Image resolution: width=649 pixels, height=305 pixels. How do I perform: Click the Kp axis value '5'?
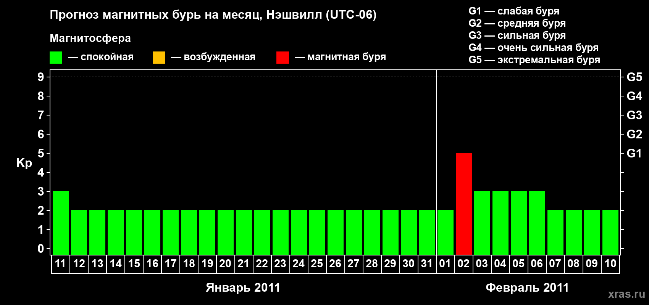(41, 153)
